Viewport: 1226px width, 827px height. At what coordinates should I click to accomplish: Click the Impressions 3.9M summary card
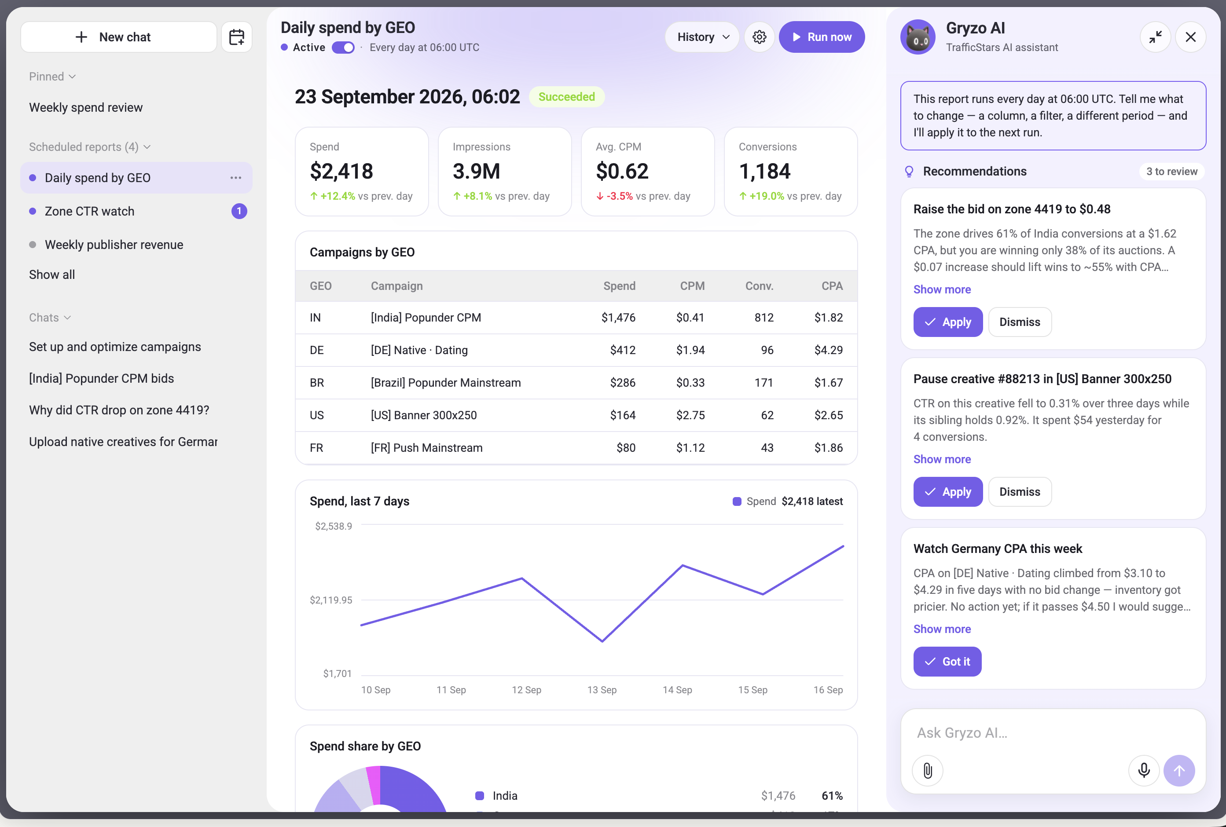[504, 172]
